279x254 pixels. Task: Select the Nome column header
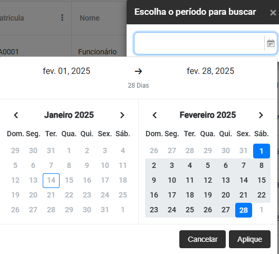pos(90,18)
